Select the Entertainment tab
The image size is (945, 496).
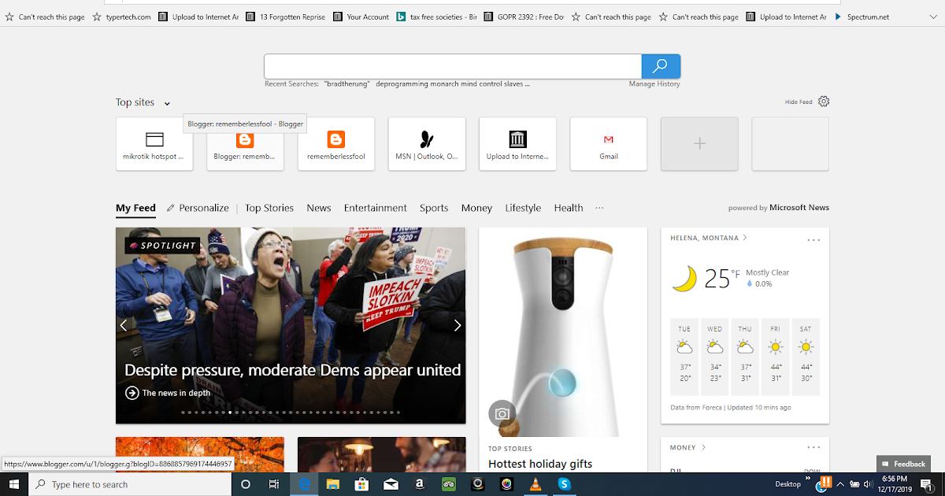coord(376,208)
